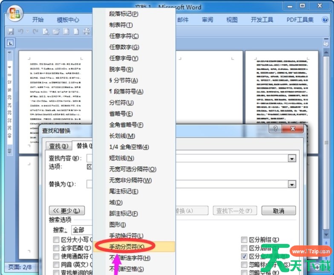
Task: Open the Find and Replace help button
Action: click(275, 129)
